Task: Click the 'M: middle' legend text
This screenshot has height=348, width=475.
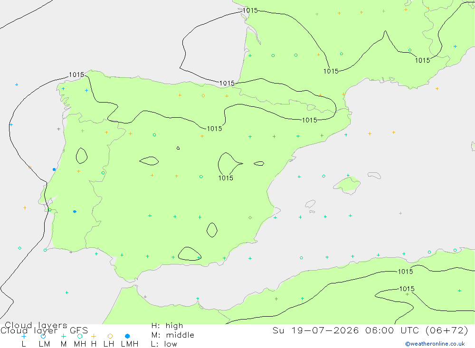Action: point(173,335)
